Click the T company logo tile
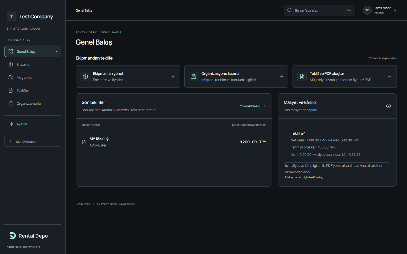 tap(12, 16)
